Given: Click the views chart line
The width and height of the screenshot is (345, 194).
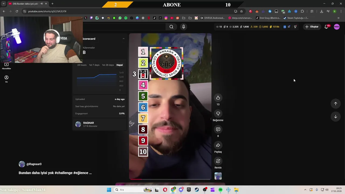Looking at the screenshot, I should click(96, 76).
